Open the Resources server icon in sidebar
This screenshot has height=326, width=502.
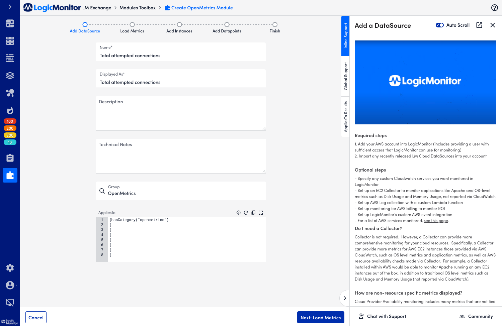(x=10, y=41)
